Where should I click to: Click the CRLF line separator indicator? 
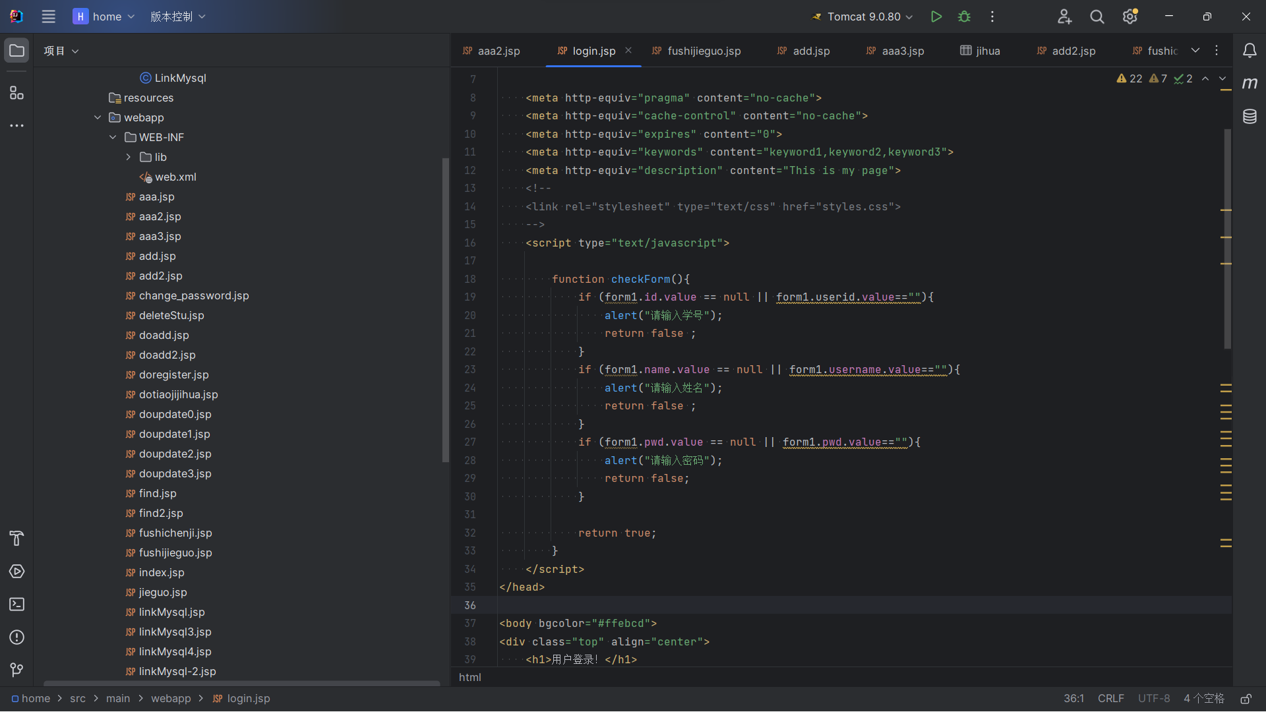[x=1110, y=699]
